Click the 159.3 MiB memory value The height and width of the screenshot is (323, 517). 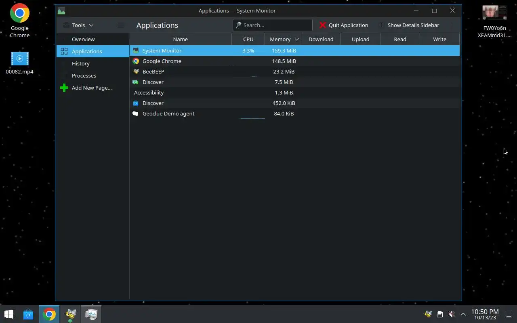point(284,50)
